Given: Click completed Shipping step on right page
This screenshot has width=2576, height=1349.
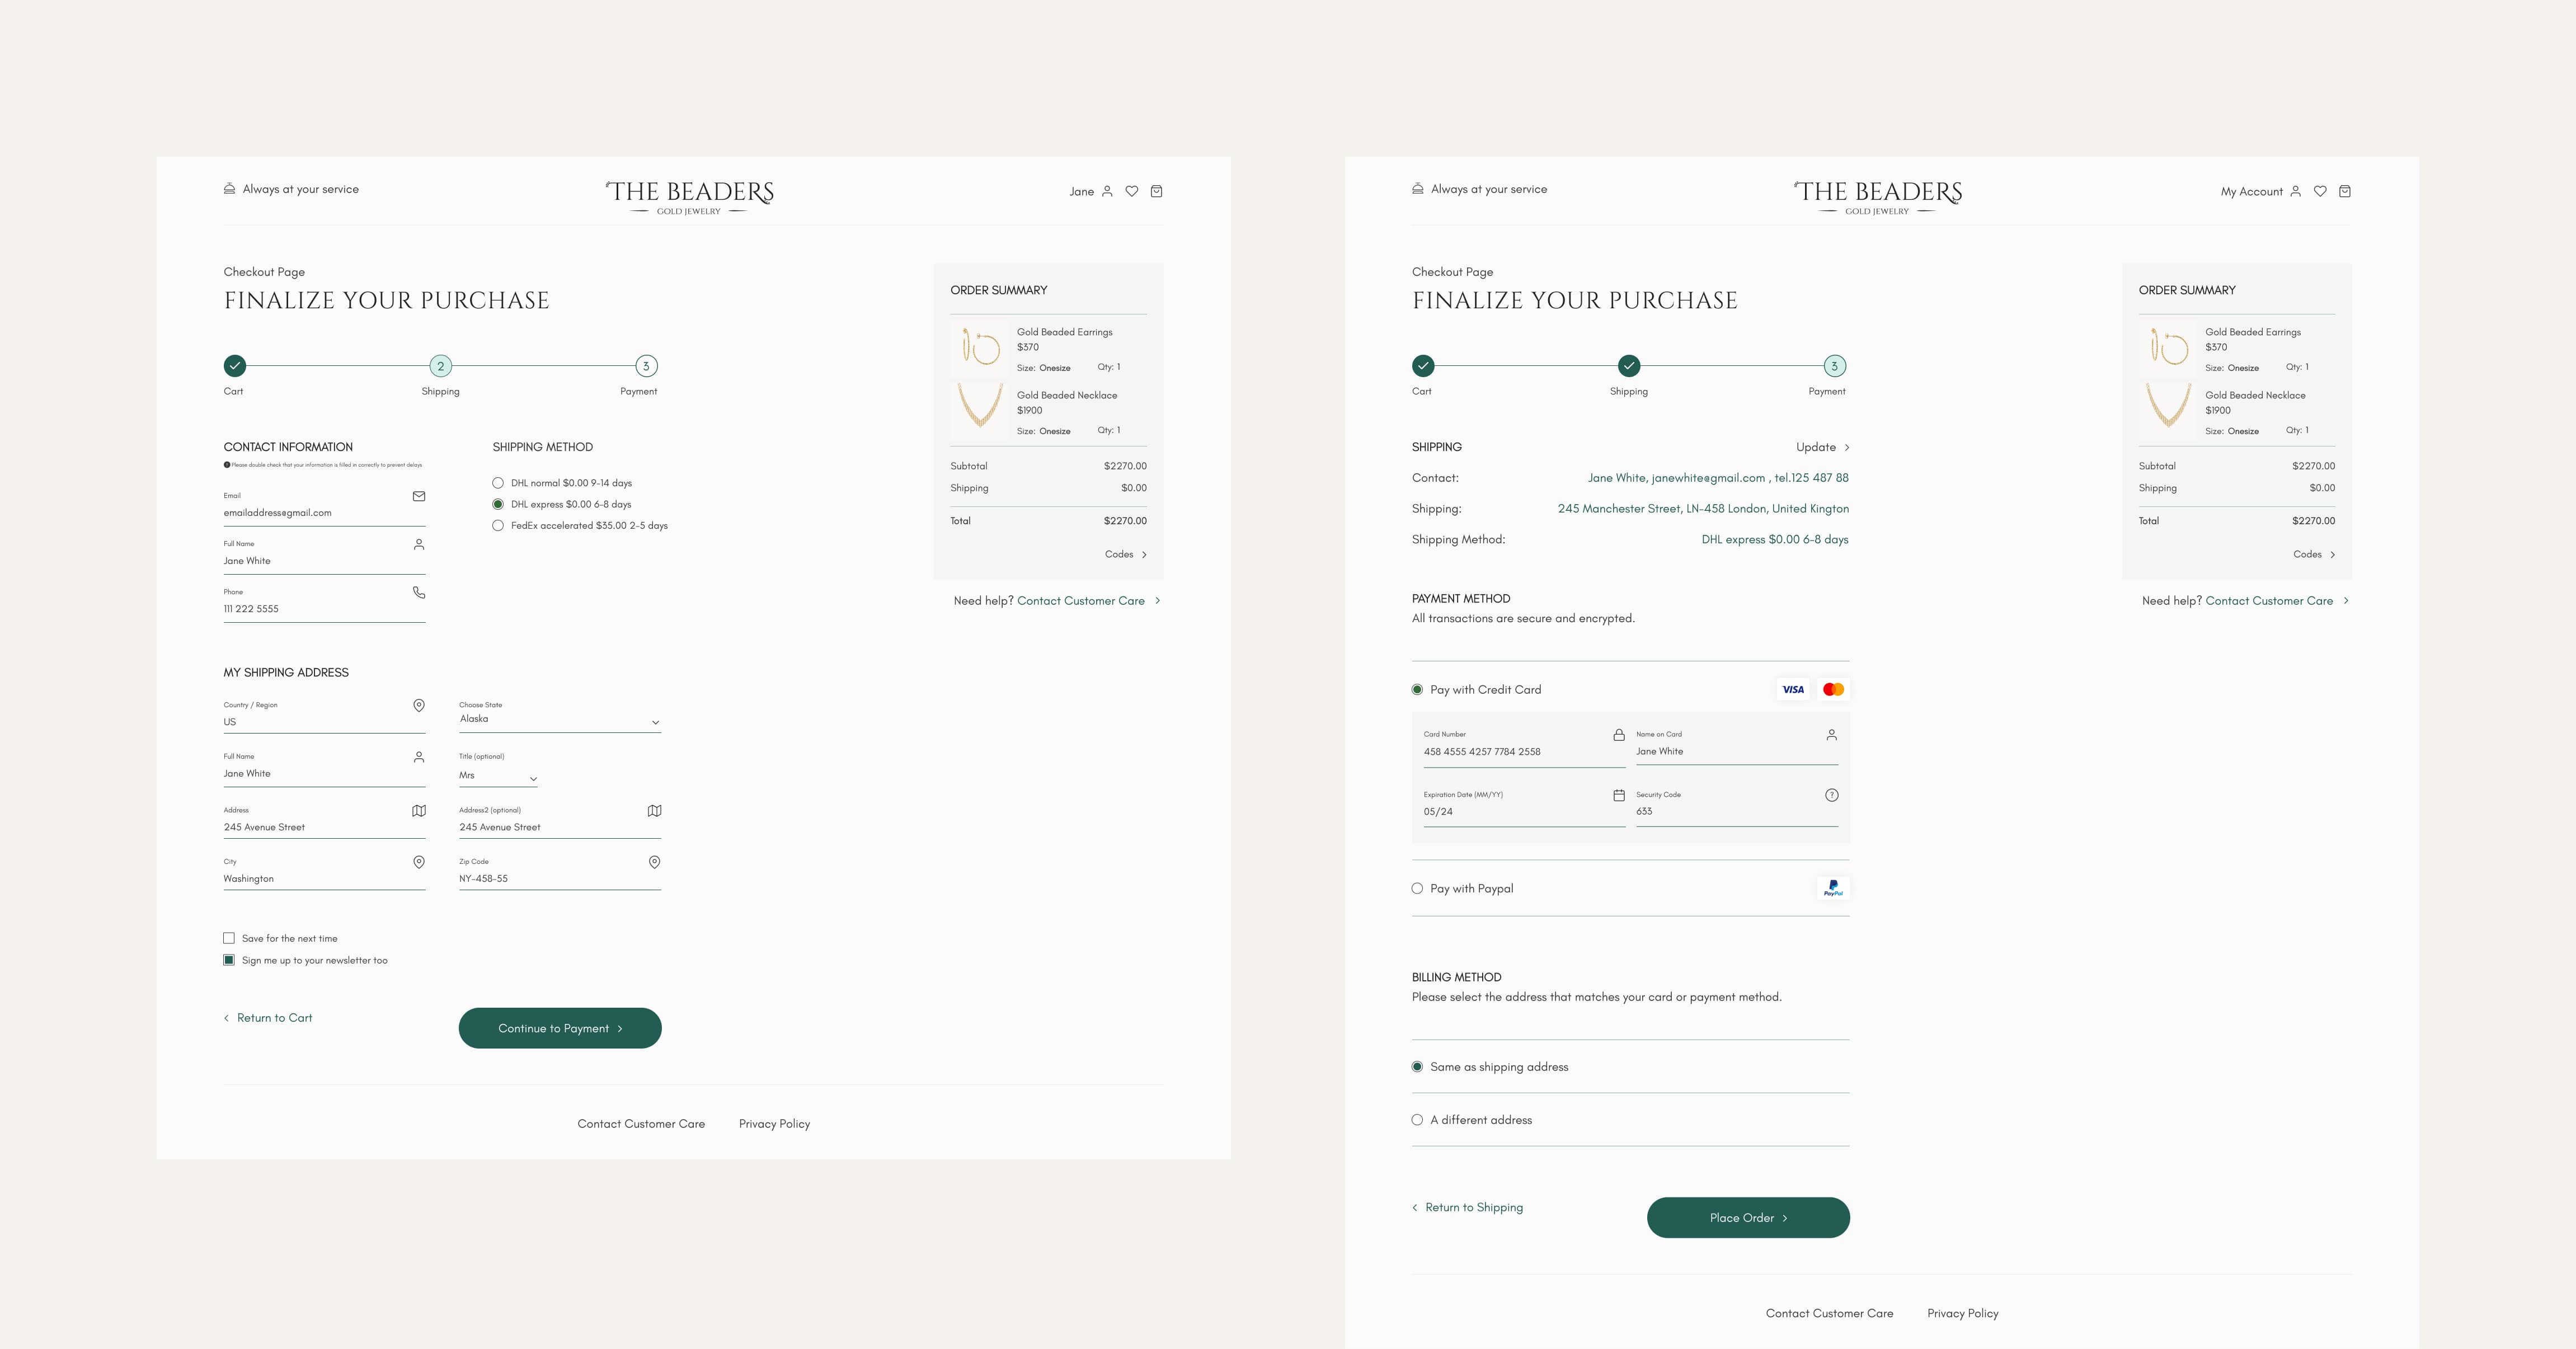Looking at the screenshot, I should click(x=1629, y=366).
